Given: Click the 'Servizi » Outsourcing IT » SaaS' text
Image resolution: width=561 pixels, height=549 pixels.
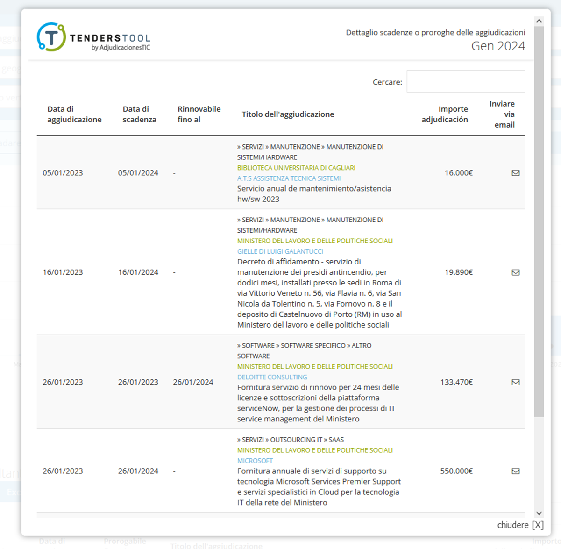Looking at the screenshot, I should pyautogui.click(x=291, y=440).
